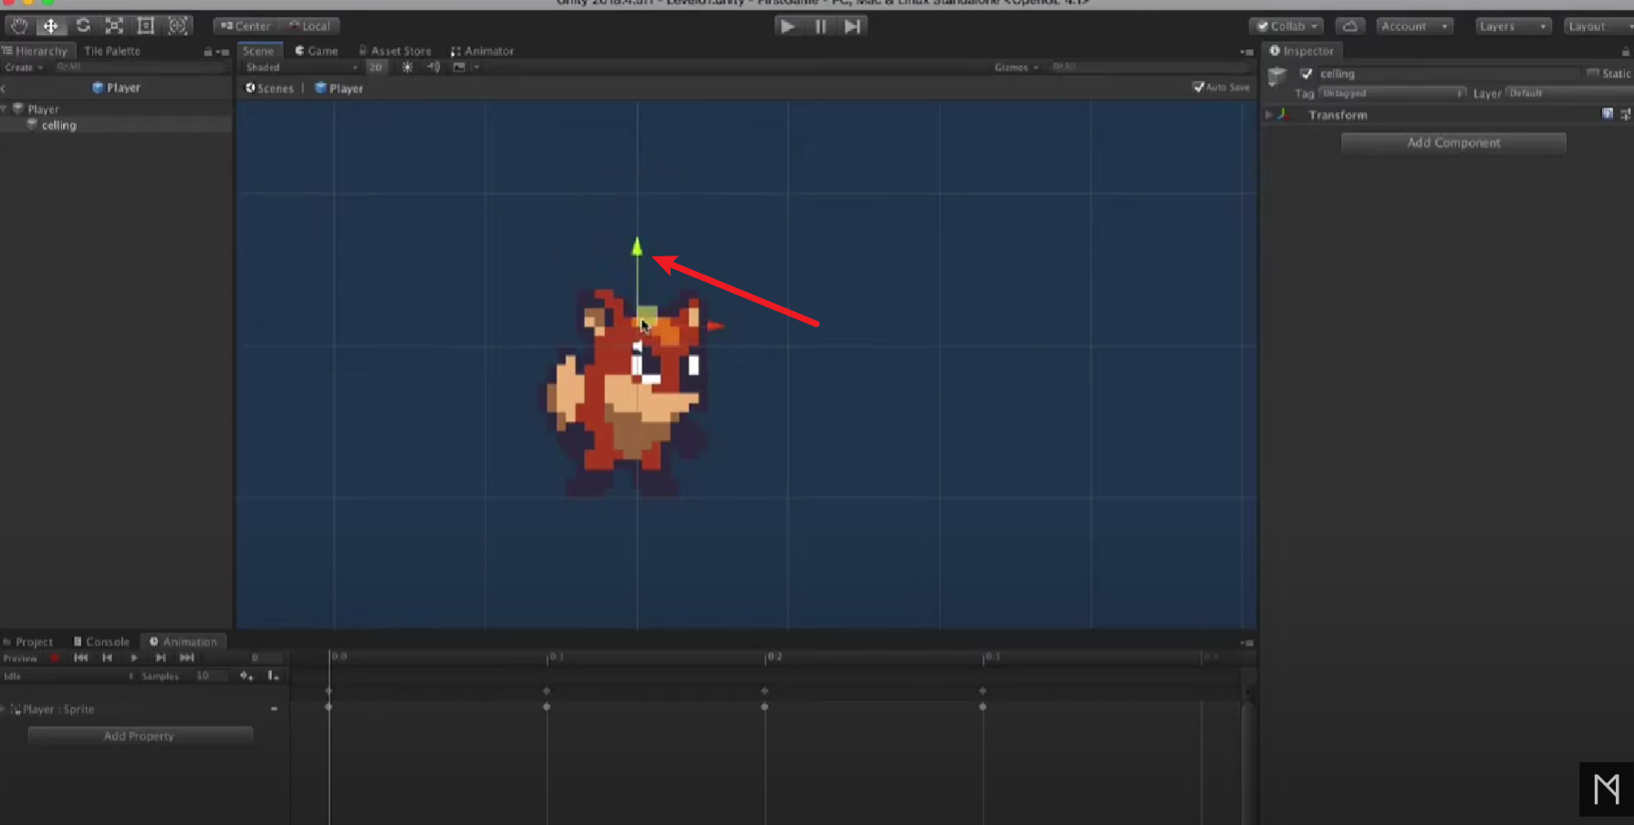Toggle the animation Preview button
This screenshot has width=1634, height=825.
tap(20, 658)
